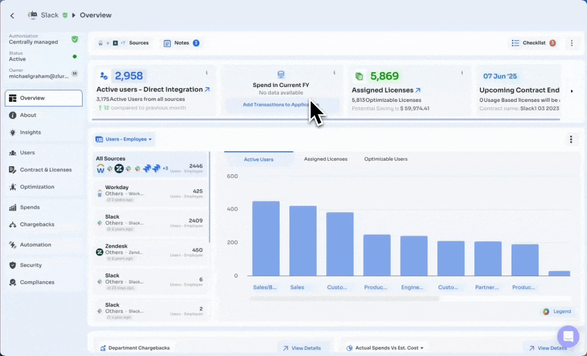Click the Upcoming Contract End card
This screenshot has width=587, height=356.
coord(519,91)
